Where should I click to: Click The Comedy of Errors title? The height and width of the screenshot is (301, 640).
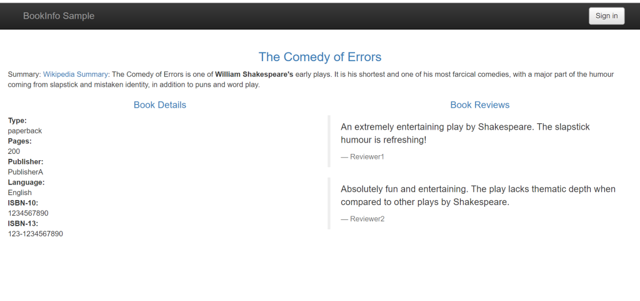click(x=319, y=57)
